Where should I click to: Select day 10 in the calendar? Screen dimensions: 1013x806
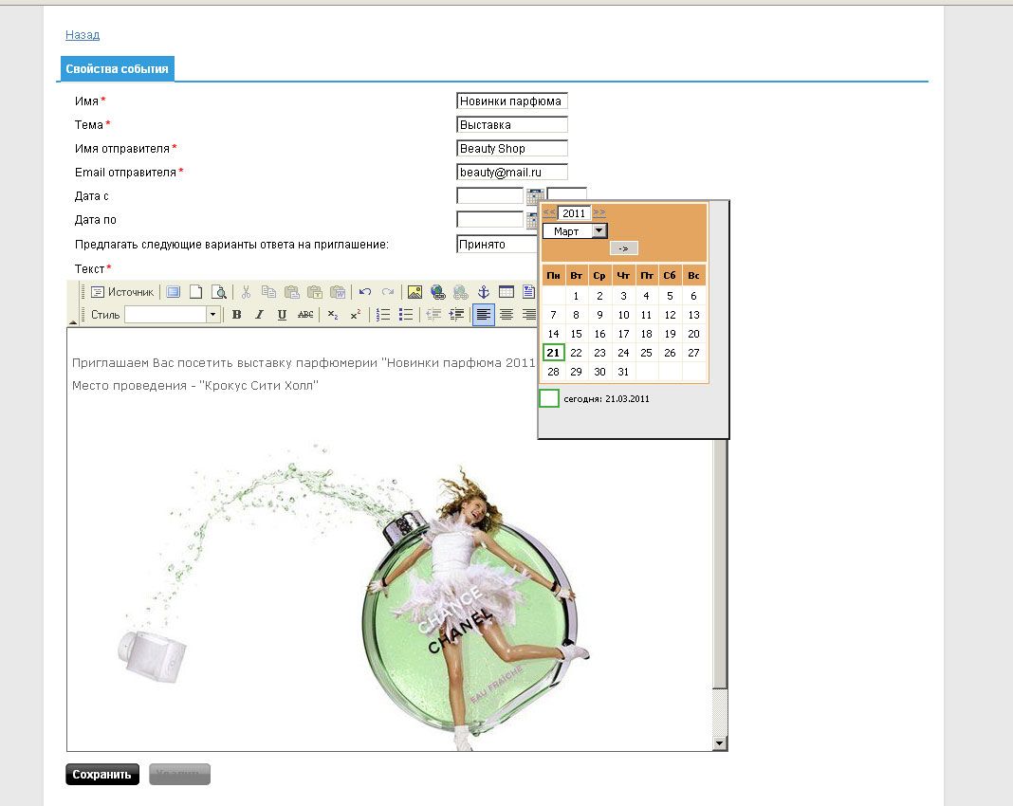point(623,315)
